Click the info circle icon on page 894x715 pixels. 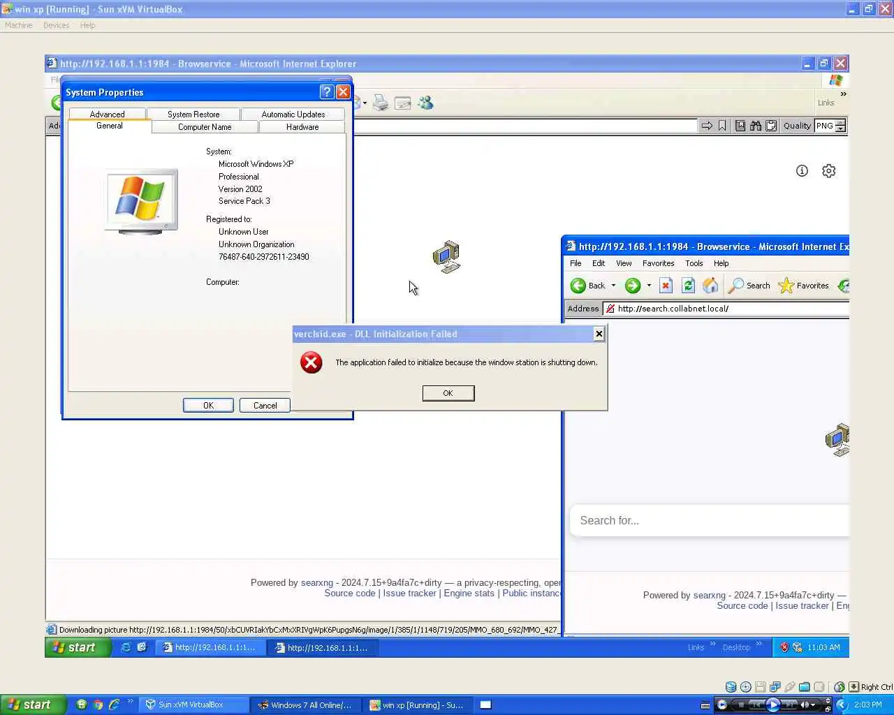tap(802, 171)
